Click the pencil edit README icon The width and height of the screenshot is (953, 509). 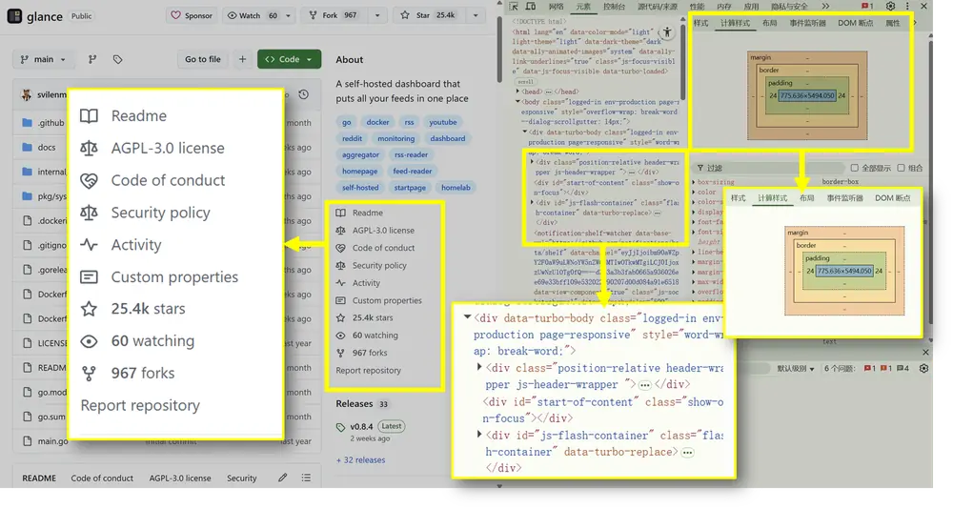tap(283, 478)
